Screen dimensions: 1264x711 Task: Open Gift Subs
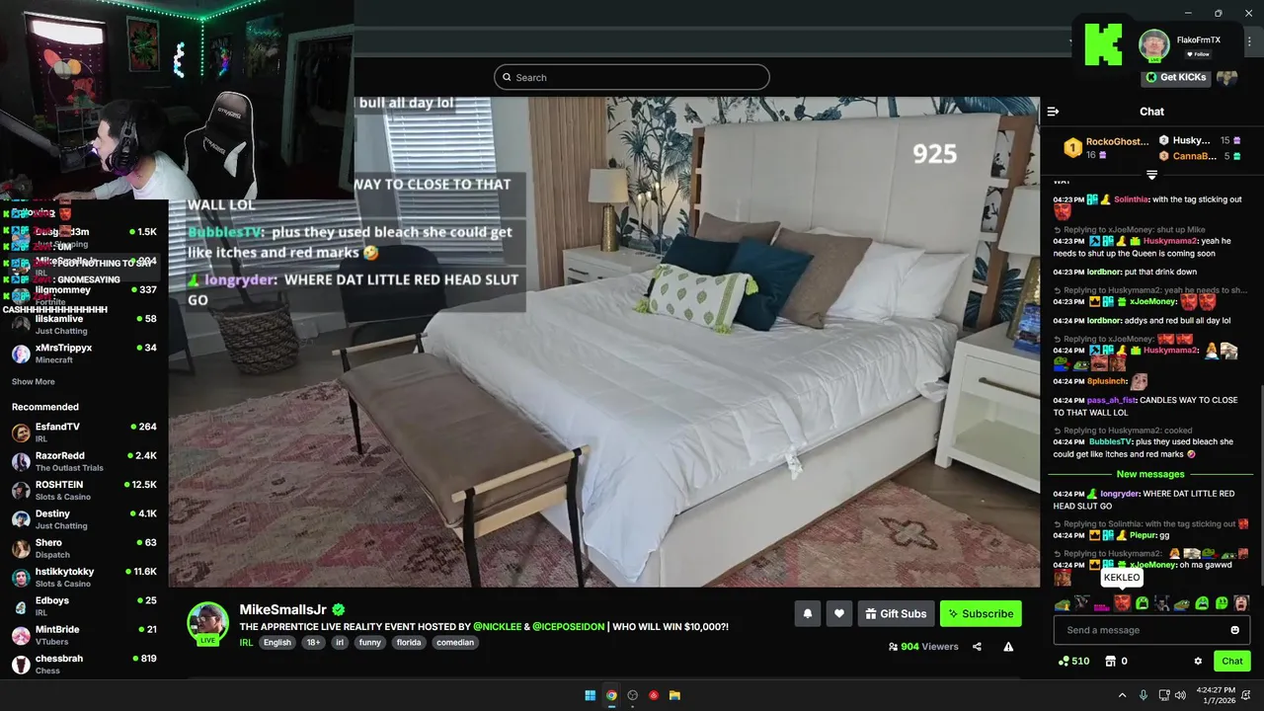pos(896,613)
